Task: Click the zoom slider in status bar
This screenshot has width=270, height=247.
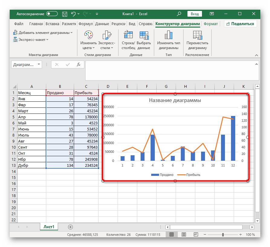Action: [223, 235]
